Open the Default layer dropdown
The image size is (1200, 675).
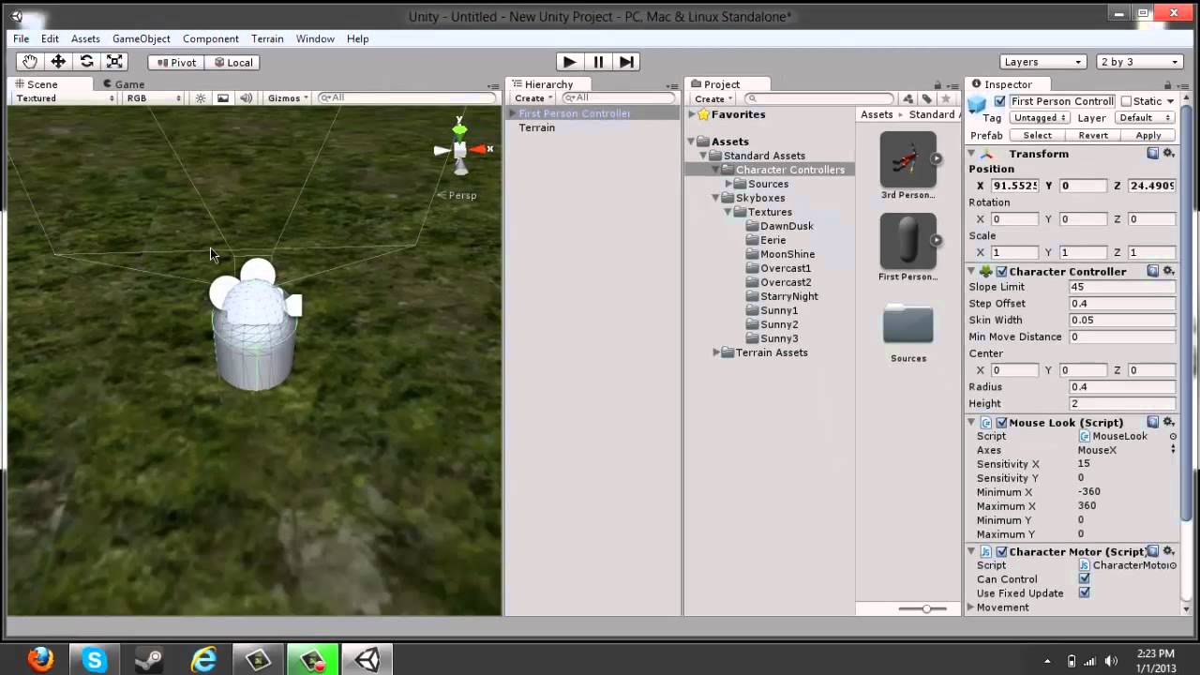pyautogui.click(x=1145, y=118)
